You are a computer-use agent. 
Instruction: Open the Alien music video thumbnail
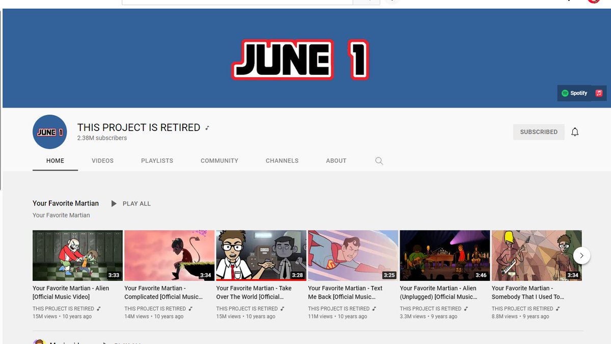[77, 255]
